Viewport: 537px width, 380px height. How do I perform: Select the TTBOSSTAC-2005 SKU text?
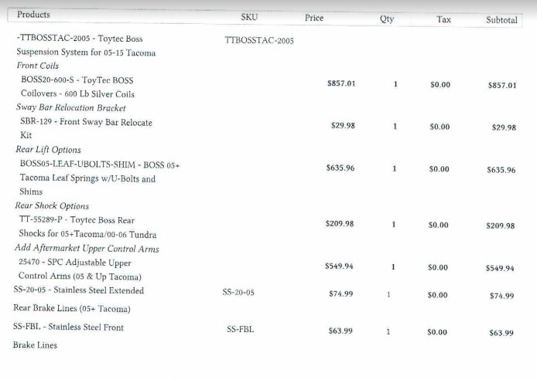coord(259,40)
